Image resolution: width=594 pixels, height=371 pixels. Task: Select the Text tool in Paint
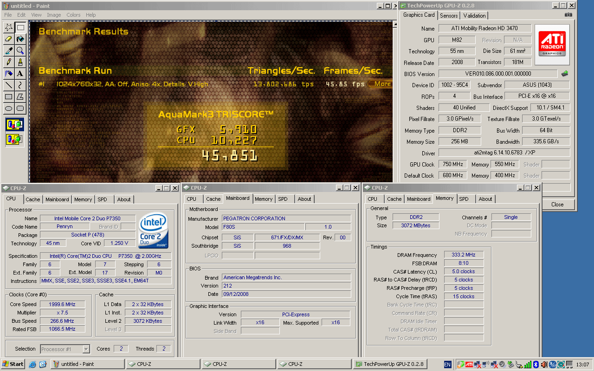coord(20,74)
